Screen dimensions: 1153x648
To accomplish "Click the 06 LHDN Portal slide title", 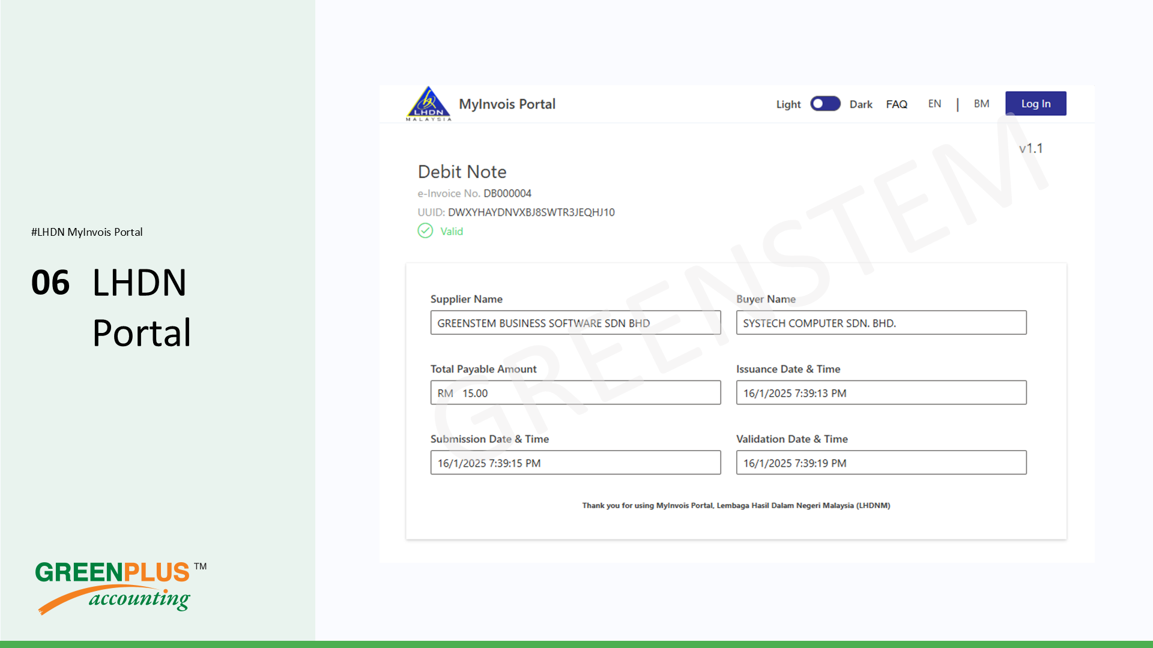I will 111,307.
